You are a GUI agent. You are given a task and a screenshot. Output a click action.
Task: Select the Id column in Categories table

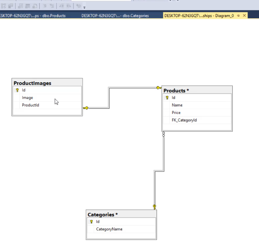tap(121, 222)
